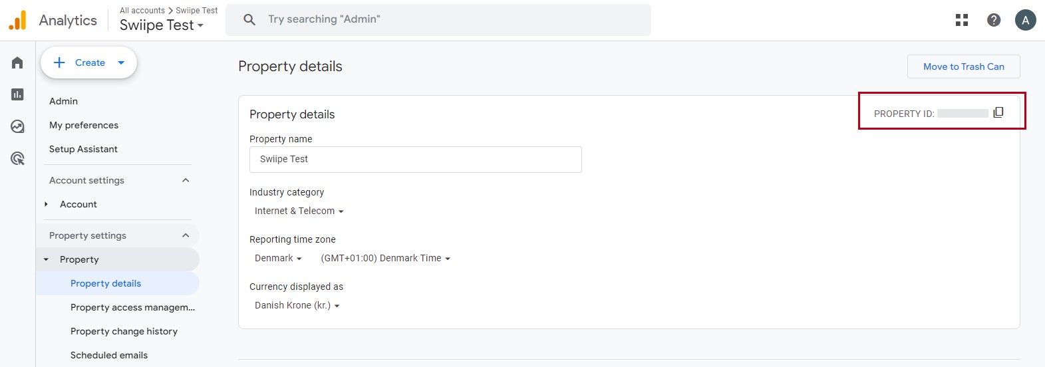Click the Home icon in left rail
1045x367 pixels.
tap(17, 62)
